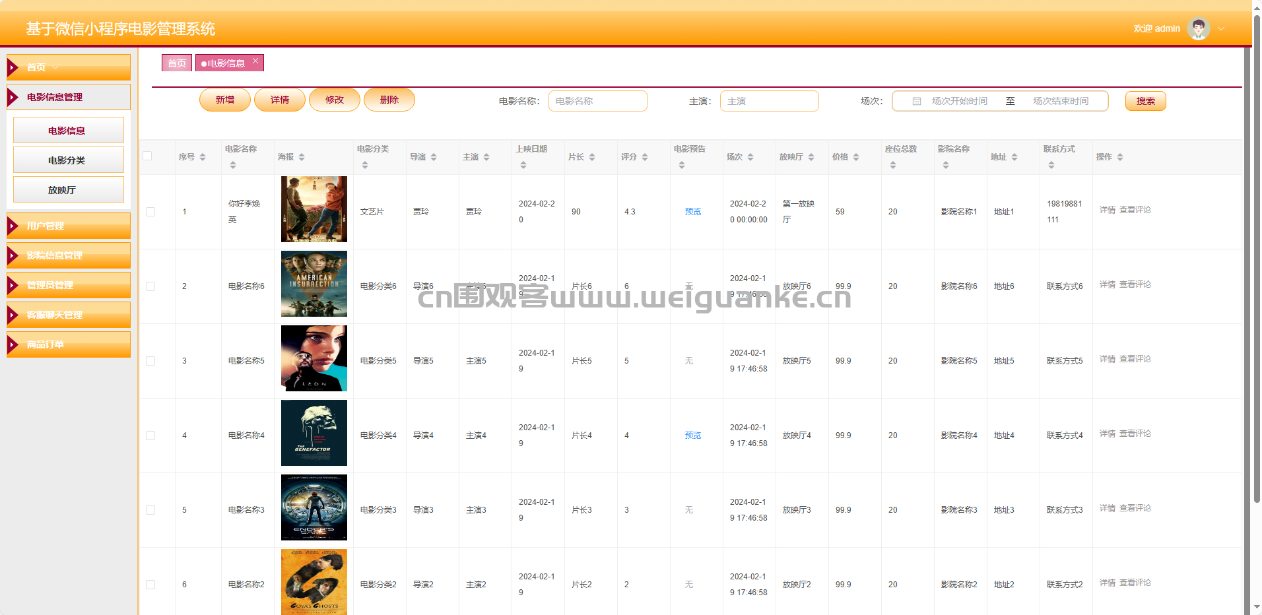Select checkbox for 电影名称5 row
The image size is (1262, 615).
coord(150,361)
